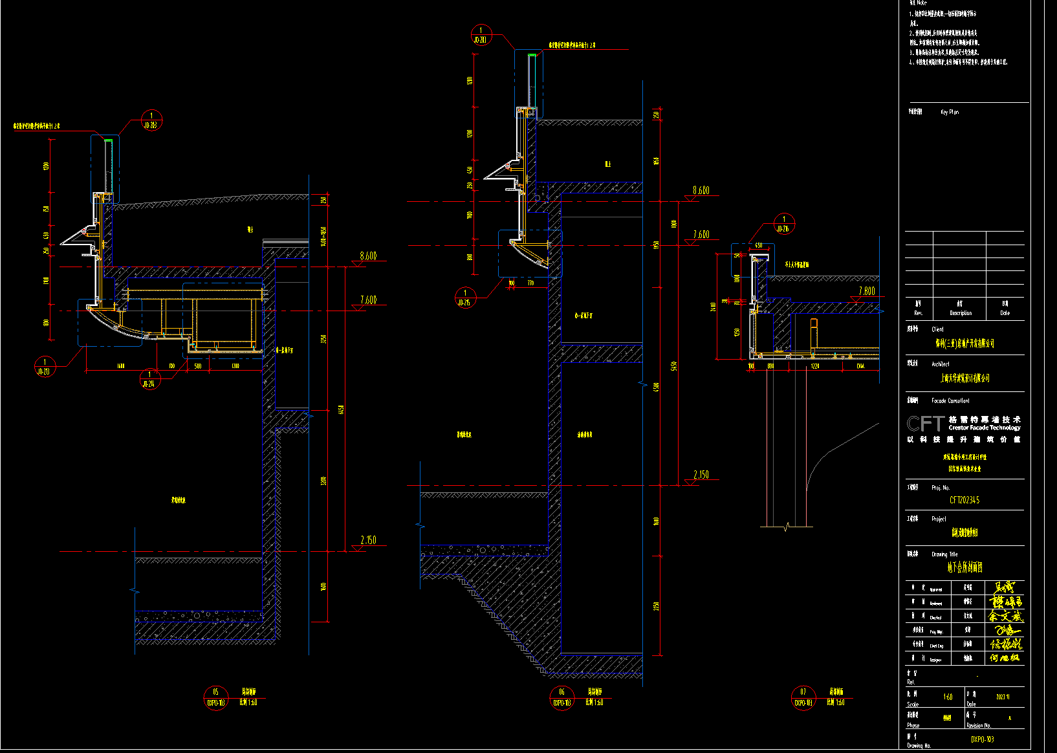This screenshot has width=1057, height=753.
Task: Click the Description column header
Action: [961, 313]
